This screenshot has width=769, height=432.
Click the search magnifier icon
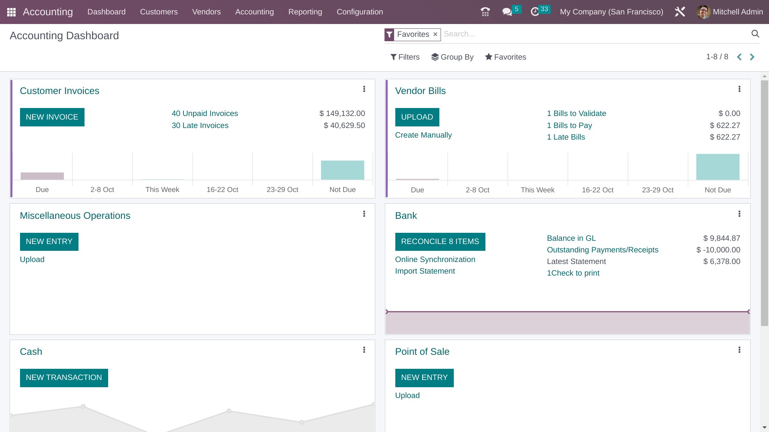pos(755,34)
